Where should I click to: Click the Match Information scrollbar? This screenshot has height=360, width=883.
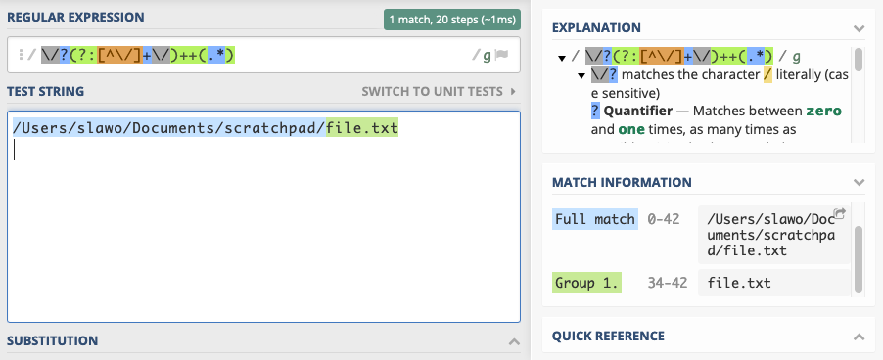click(x=859, y=258)
